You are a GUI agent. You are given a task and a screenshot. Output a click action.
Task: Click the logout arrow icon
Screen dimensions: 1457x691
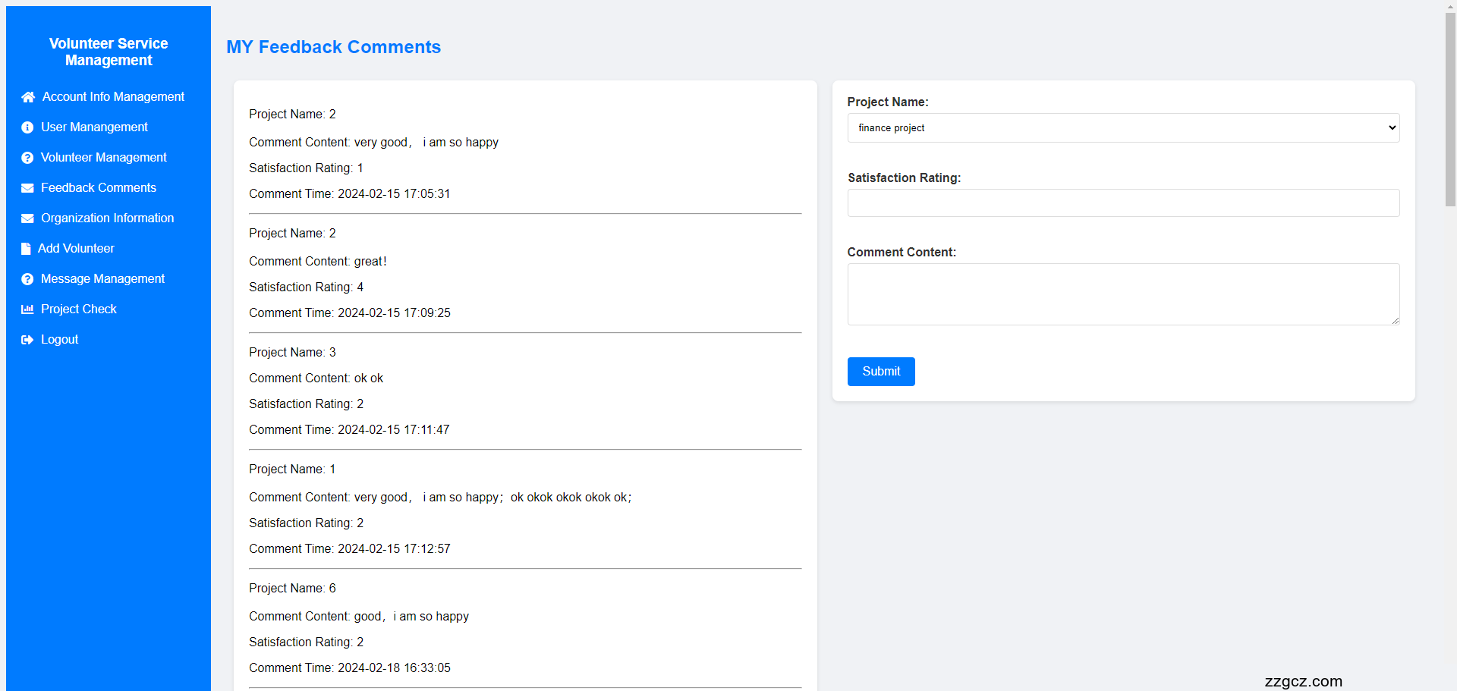[27, 340]
